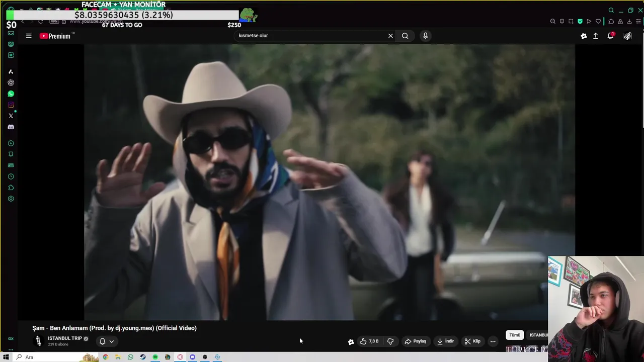This screenshot has width=644, height=362.
Task: Open Opera downloads toolbar icon
Action: coord(629,21)
